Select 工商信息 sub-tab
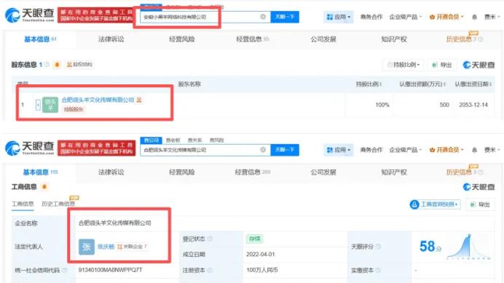Viewport: 504px width, 283px height. point(23,204)
